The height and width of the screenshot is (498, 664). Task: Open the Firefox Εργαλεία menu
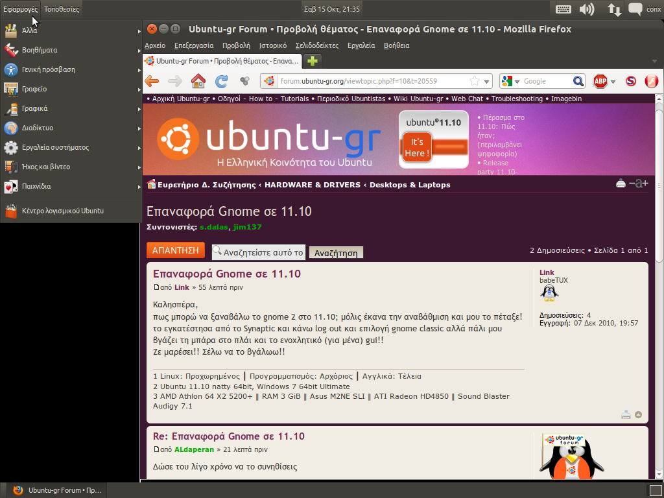coord(361,45)
